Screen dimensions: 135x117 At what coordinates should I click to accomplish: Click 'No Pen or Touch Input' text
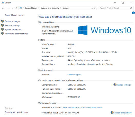(x=78, y=64)
